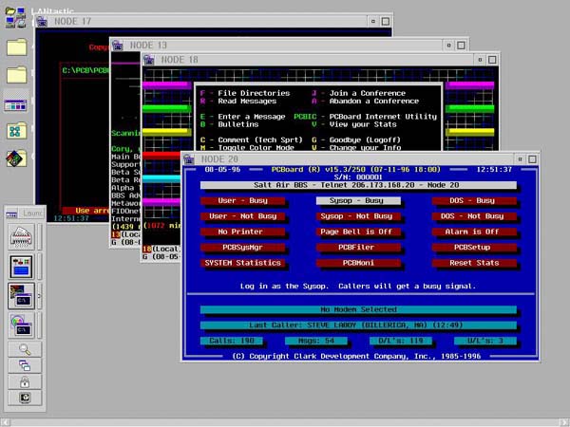This screenshot has width=570, height=427.
Task: Open NODE 13 window system menu icon
Action: [x=118, y=46]
